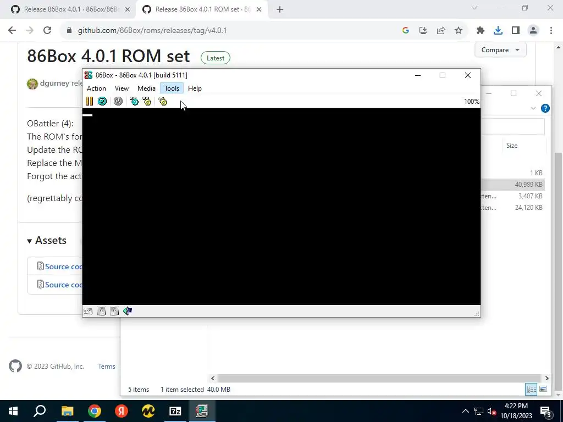Click the install page icon in address bar
The height and width of the screenshot is (422, 563).
[x=423, y=31]
